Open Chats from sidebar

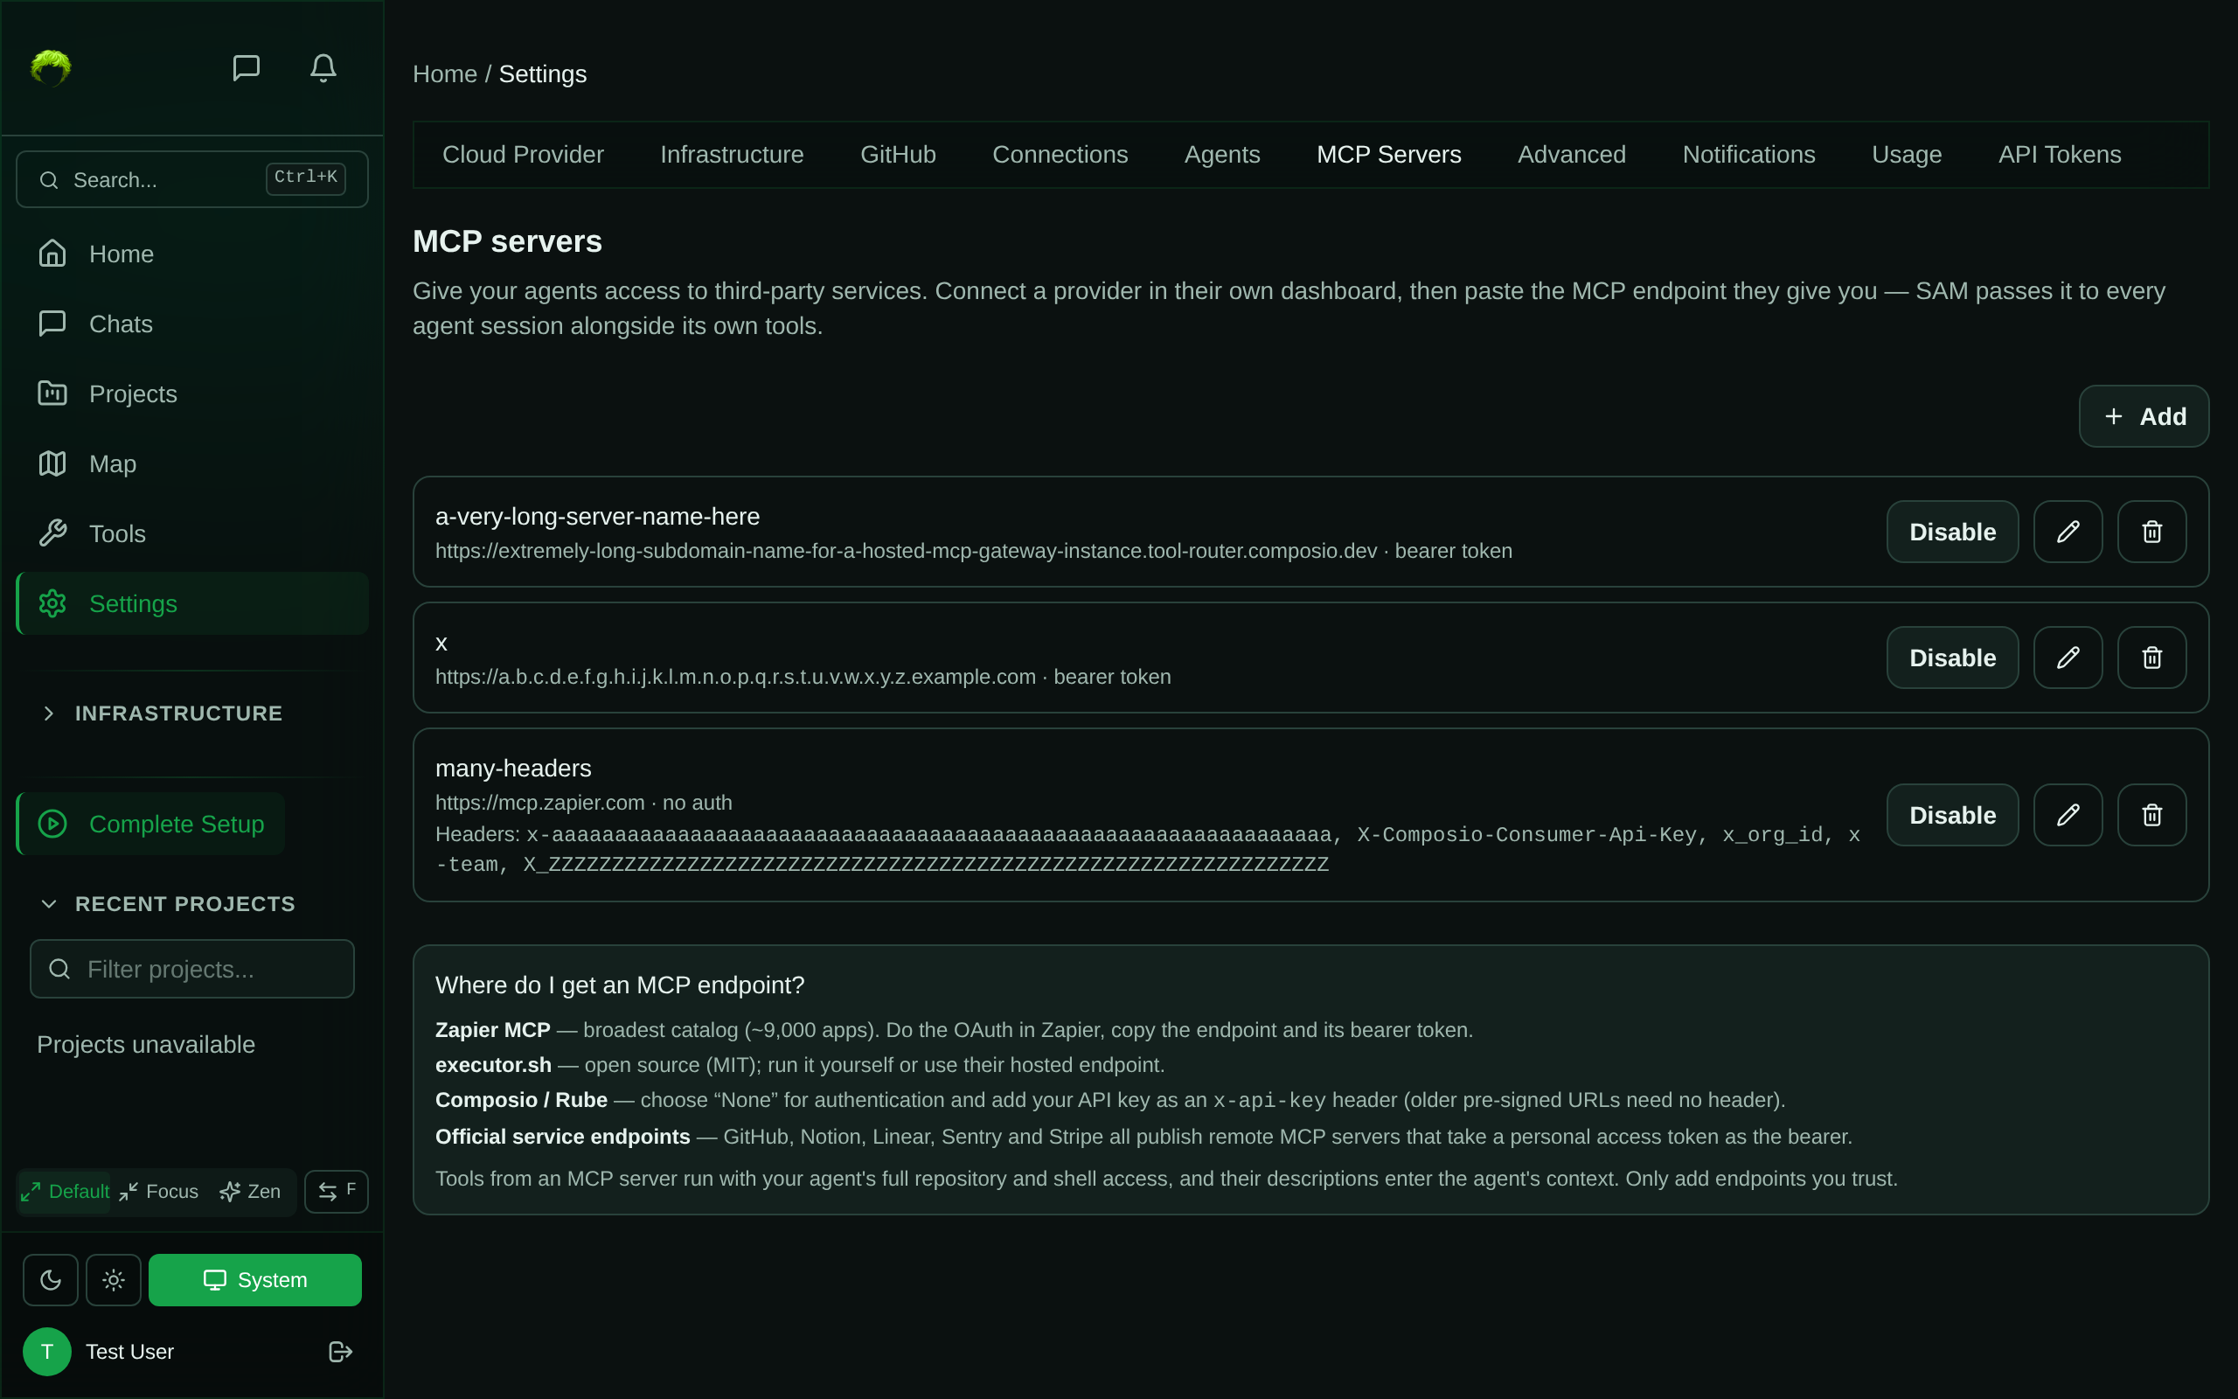(192, 324)
